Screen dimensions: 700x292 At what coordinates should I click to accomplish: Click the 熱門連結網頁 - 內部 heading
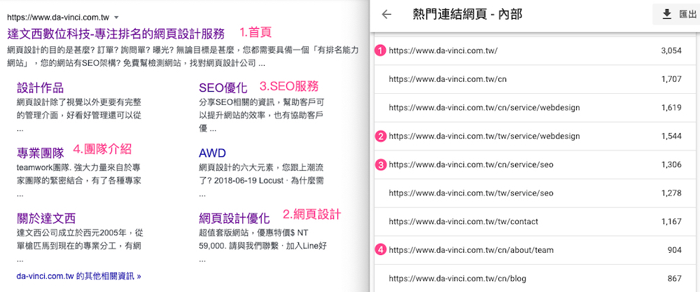pos(468,14)
